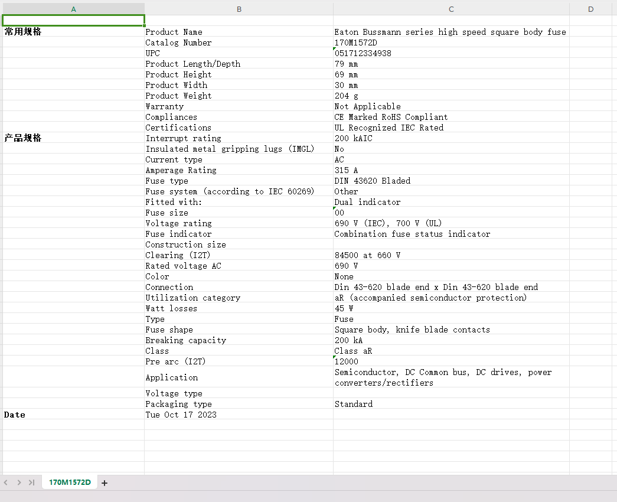Screen dimensions: 617x502
Task: Select the 30 mm value
Action: [451, 84]
